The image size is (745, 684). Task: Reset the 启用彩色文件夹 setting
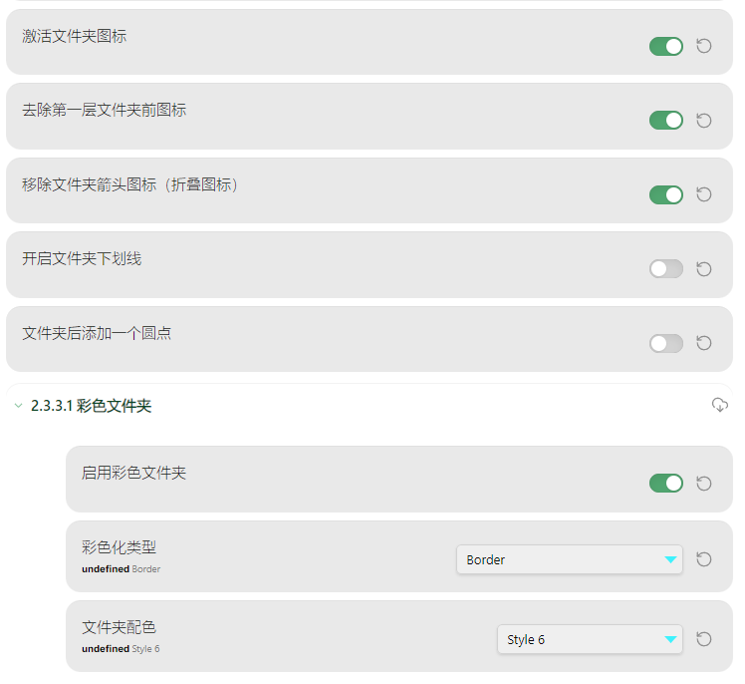point(703,484)
